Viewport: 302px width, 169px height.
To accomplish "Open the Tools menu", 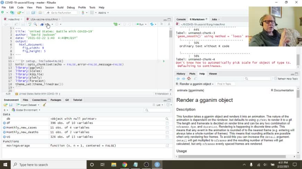I will (x=92, y=8).
